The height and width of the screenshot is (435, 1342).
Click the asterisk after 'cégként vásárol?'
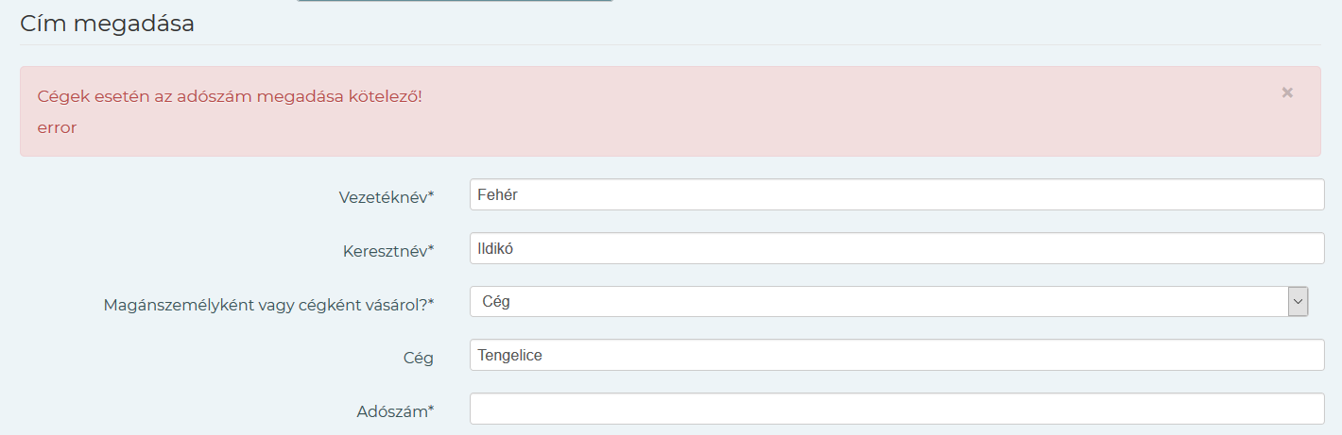tap(431, 302)
